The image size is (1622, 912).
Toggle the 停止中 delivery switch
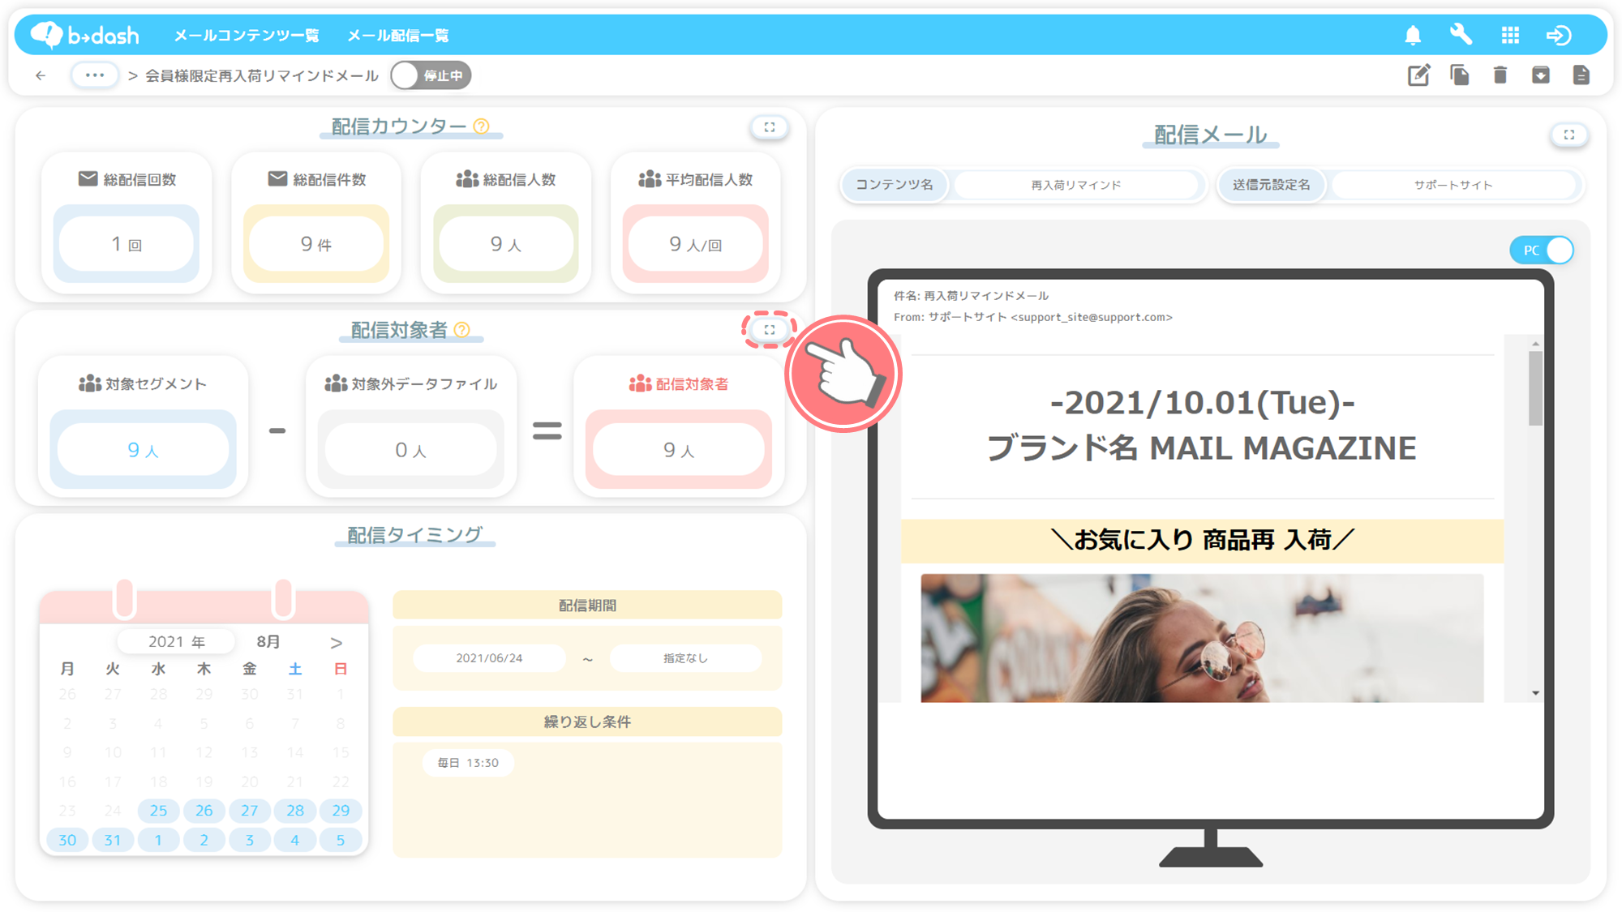431,75
